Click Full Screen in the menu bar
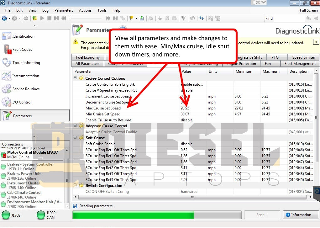 click(x=309, y=10)
